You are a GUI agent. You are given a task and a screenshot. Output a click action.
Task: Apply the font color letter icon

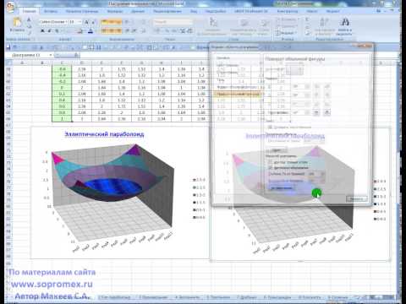[x=91, y=30]
